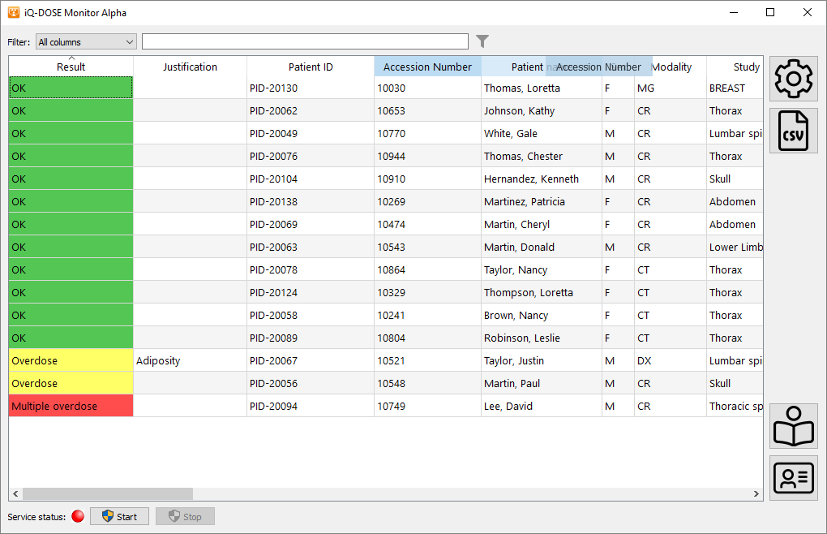
Task: Sort by the Result column header
Action: coord(71,67)
